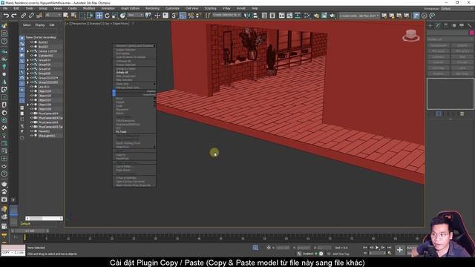
Task: Click the Mirror tool icon
Action: [x=247, y=16]
